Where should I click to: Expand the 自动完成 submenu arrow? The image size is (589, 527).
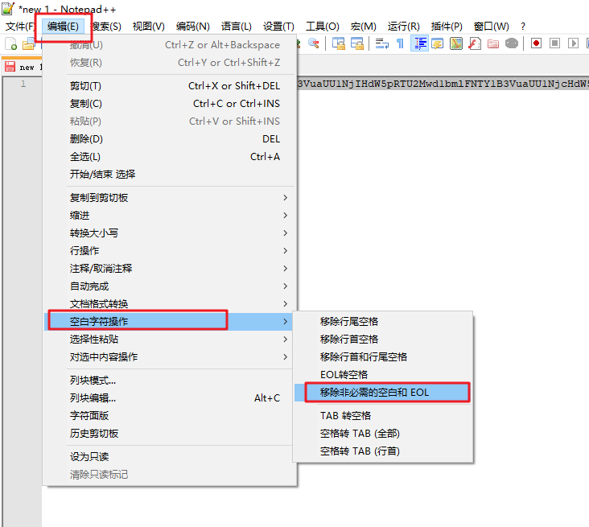285,286
